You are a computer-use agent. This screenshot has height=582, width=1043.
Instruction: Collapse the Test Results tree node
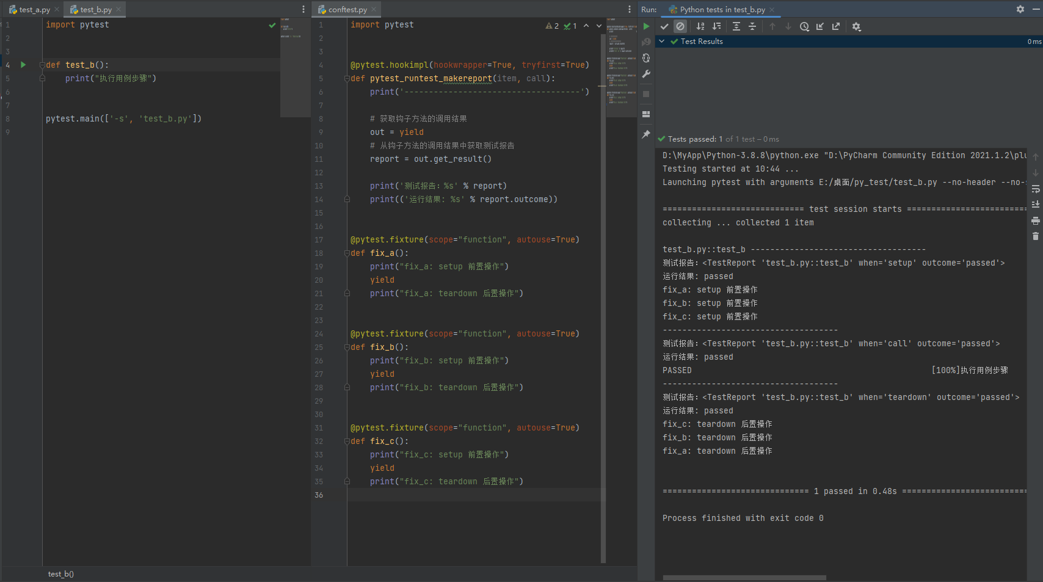pyautogui.click(x=661, y=42)
